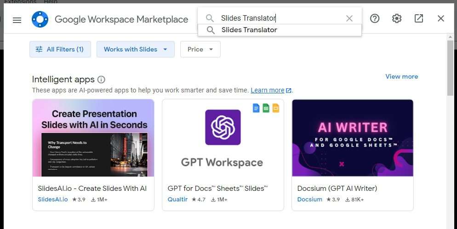Open Marketplace in new window icon
This screenshot has width=457, height=229.
pos(419,18)
